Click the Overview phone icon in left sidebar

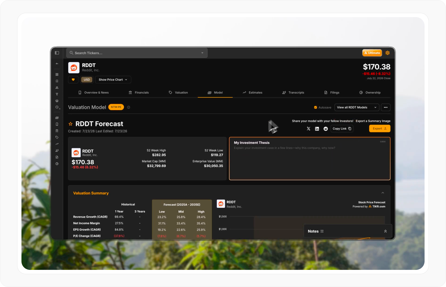57,124
